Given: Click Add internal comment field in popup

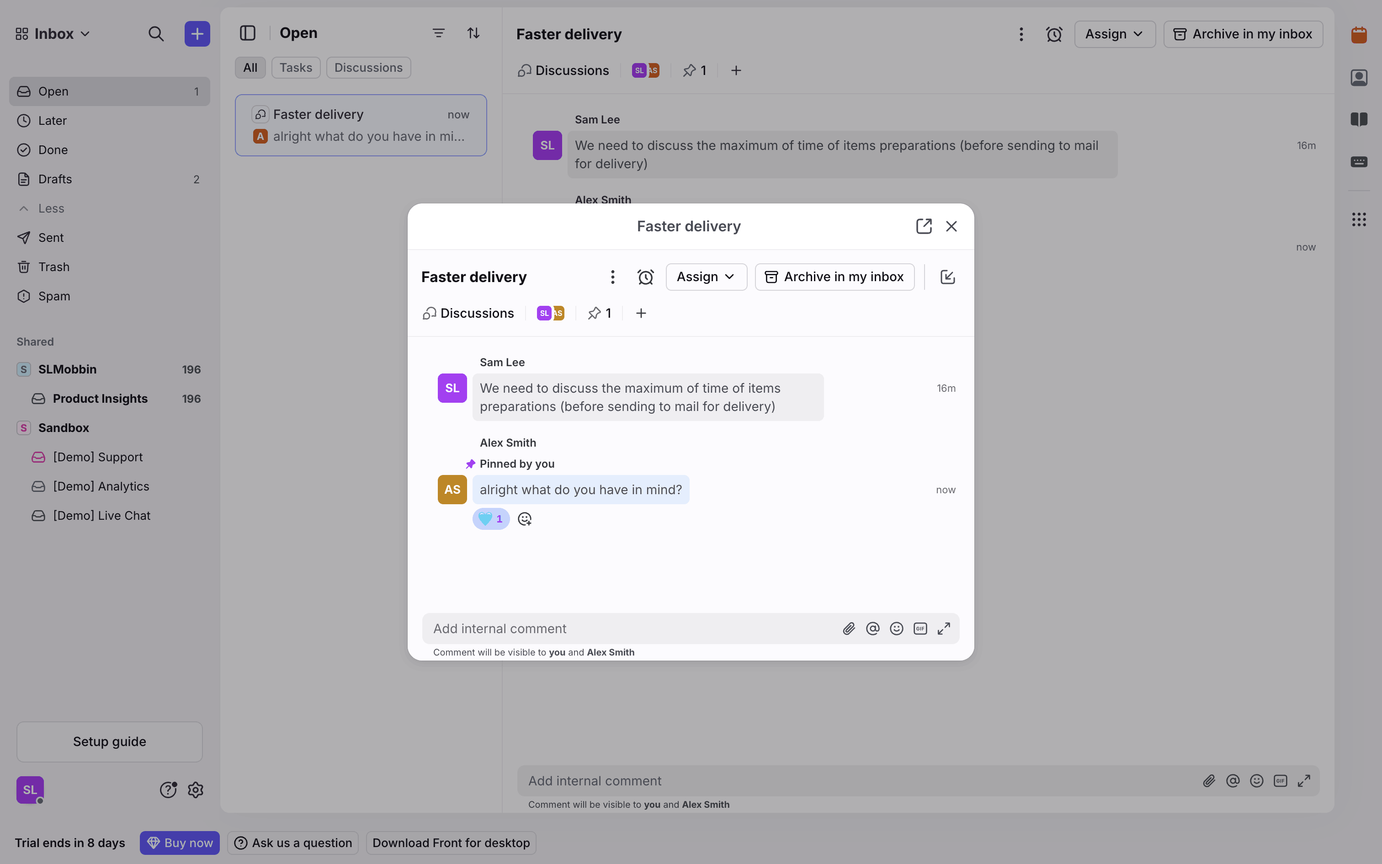Looking at the screenshot, I should [628, 629].
